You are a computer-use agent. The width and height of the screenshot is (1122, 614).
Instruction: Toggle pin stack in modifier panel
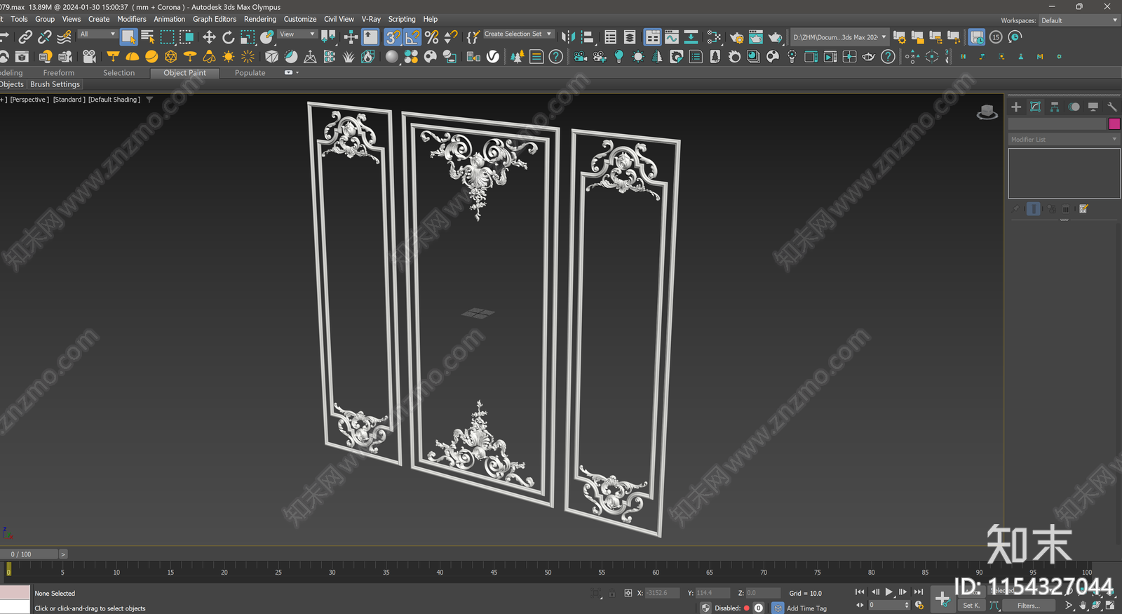(x=1016, y=209)
